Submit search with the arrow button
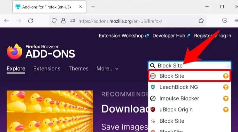The image size is (238, 132). click(227, 66)
